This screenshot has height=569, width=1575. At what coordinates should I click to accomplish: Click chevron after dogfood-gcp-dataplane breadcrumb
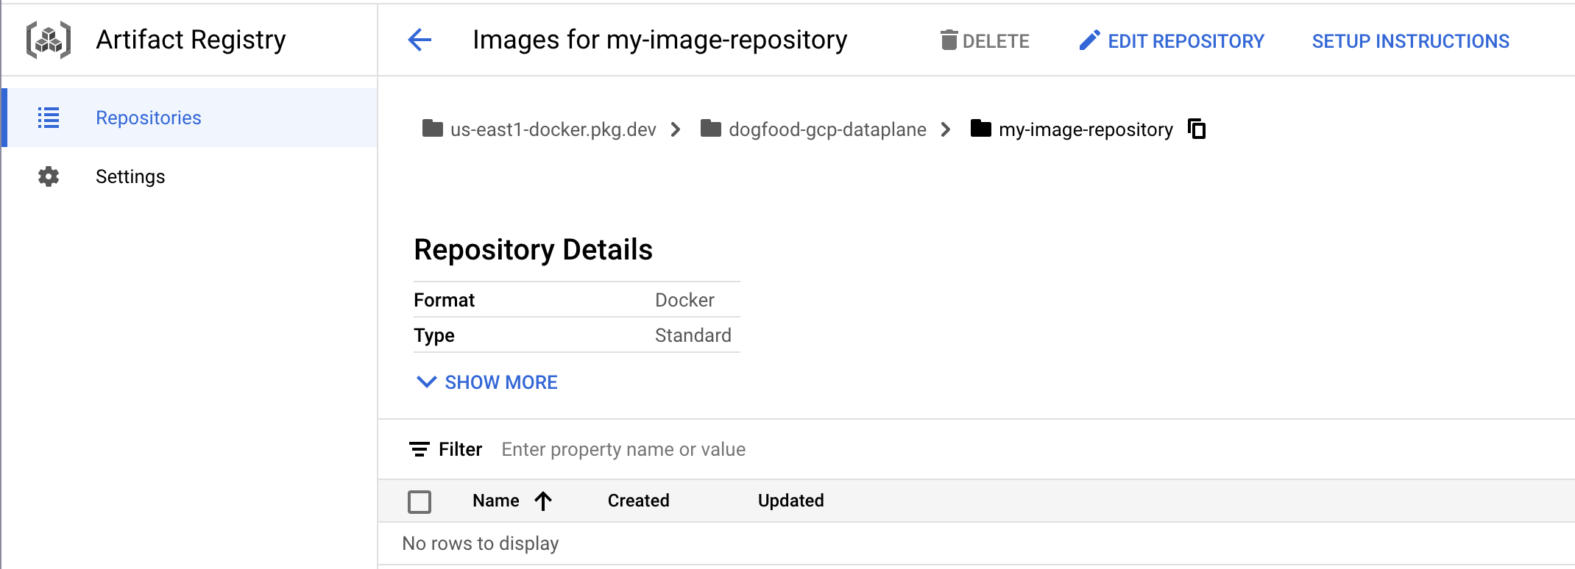click(x=946, y=130)
